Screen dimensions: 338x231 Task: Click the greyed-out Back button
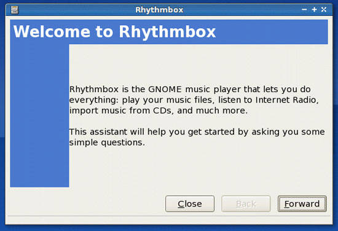click(246, 203)
